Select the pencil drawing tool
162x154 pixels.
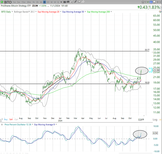click(x=75, y=2)
